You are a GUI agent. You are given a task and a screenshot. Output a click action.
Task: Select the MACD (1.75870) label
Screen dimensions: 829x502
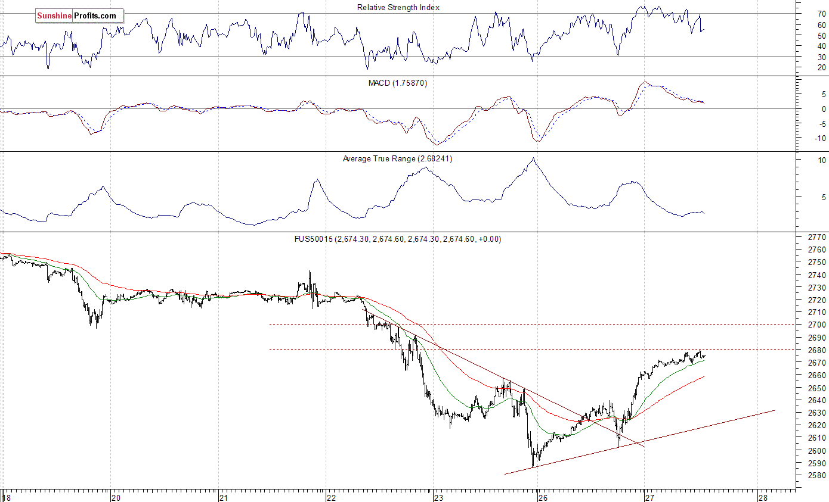click(397, 83)
